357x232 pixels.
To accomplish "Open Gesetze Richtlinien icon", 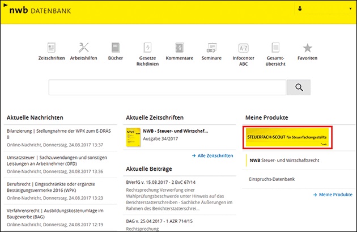I will [x=147, y=48].
